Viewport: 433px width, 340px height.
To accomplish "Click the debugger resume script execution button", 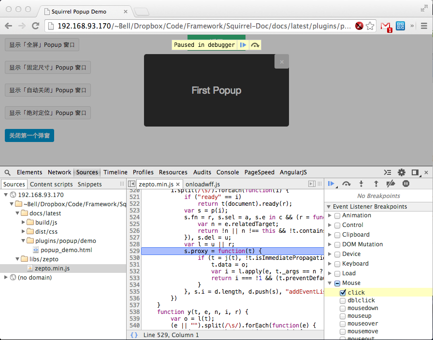I will tap(331, 184).
